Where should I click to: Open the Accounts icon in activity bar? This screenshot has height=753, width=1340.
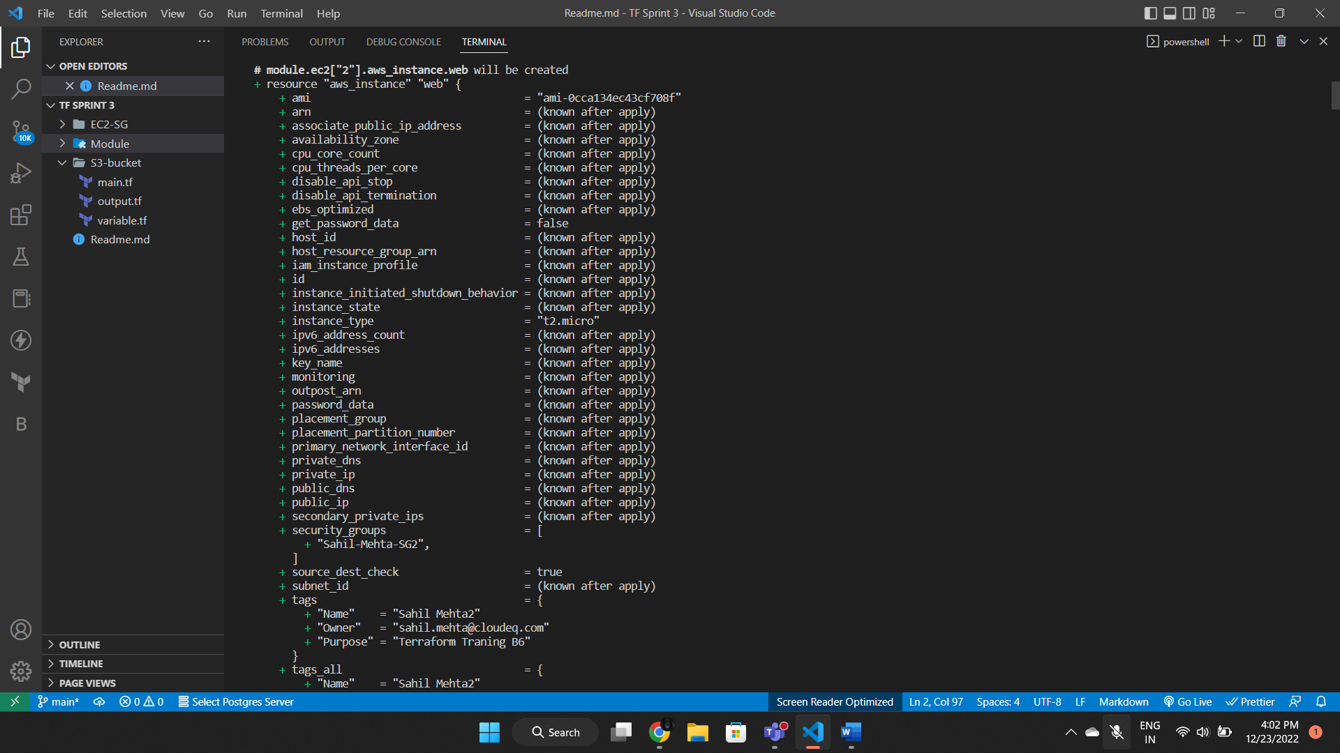tap(20, 629)
